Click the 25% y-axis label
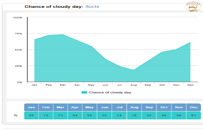The height and width of the screenshot is (130, 203). tap(18, 66)
